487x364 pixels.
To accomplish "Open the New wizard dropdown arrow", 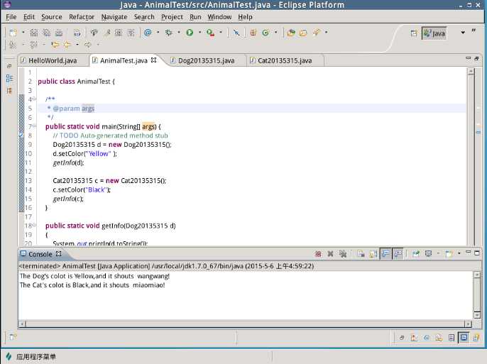I will pyautogui.click(x=23, y=32).
